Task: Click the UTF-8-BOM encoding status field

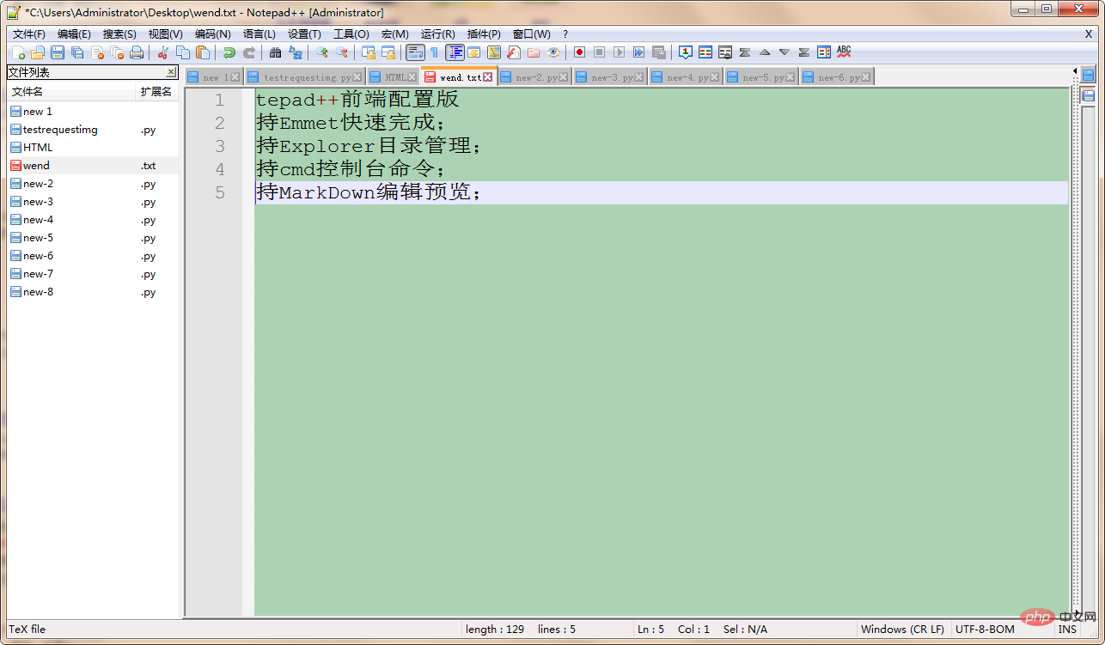Action: point(985,630)
